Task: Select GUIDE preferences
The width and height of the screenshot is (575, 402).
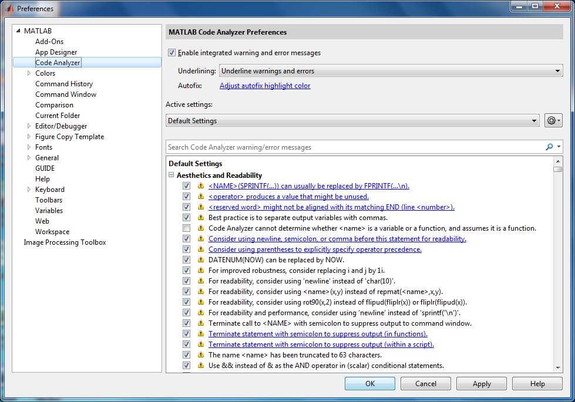Action: (45, 168)
